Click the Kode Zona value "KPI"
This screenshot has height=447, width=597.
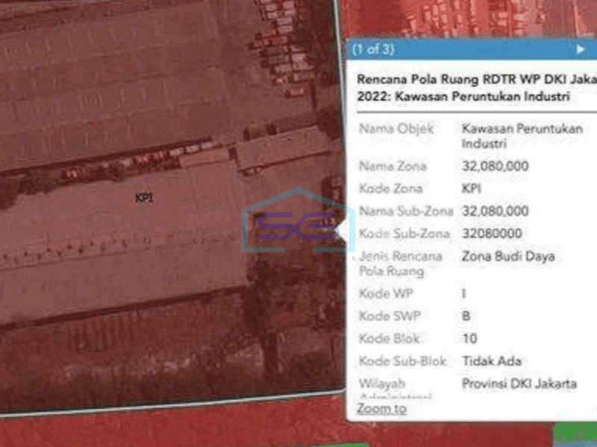click(x=473, y=188)
